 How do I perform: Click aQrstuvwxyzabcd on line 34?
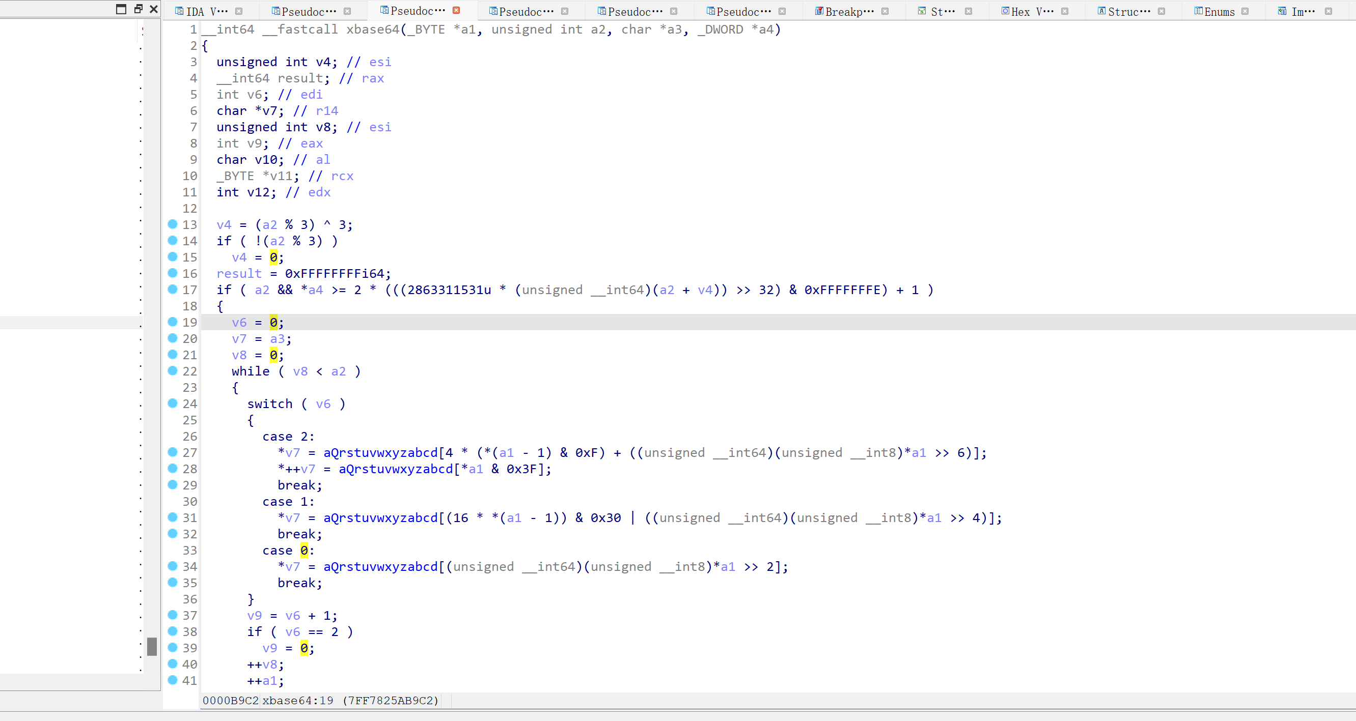380,567
